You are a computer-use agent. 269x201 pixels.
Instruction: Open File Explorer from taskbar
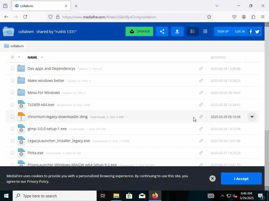tap(116, 196)
